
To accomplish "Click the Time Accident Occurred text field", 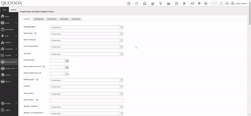I will tap(57, 74).
